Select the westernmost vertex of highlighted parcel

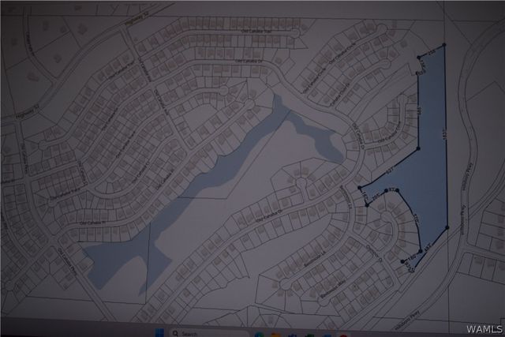coord(360,187)
